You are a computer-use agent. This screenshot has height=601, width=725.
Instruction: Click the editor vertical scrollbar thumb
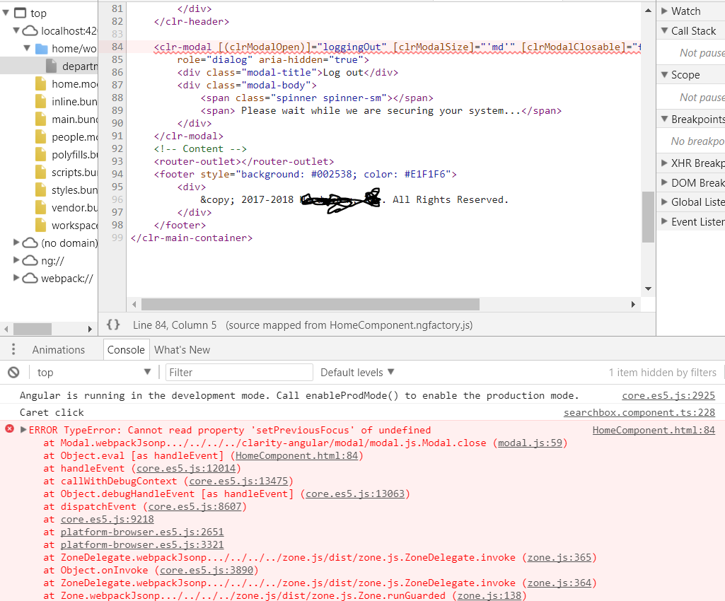(648, 217)
